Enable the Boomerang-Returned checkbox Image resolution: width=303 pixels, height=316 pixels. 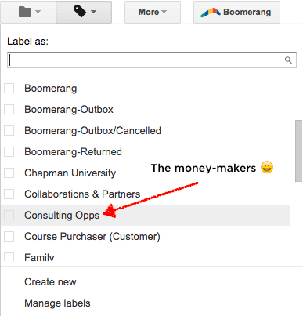pos(9,151)
